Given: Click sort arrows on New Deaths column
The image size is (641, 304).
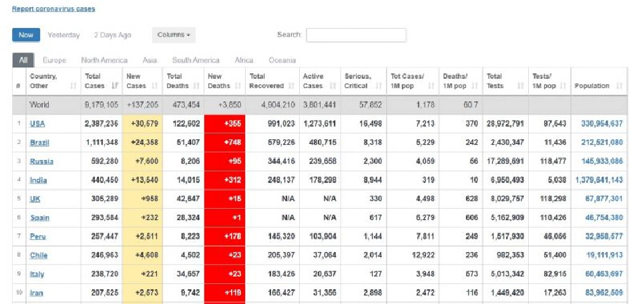Looking at the screenshot, I should [x=237, y=86].
